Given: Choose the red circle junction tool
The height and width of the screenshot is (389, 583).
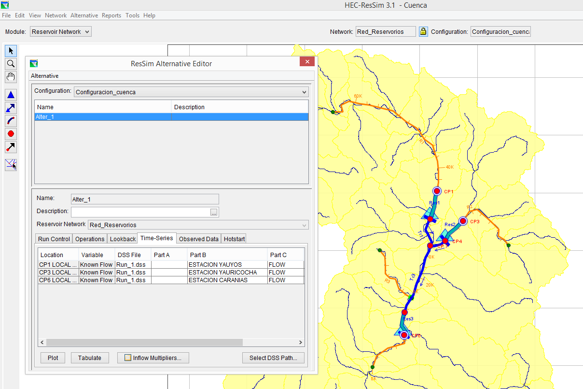Looking at the screenshot, I should pos(11,134).
